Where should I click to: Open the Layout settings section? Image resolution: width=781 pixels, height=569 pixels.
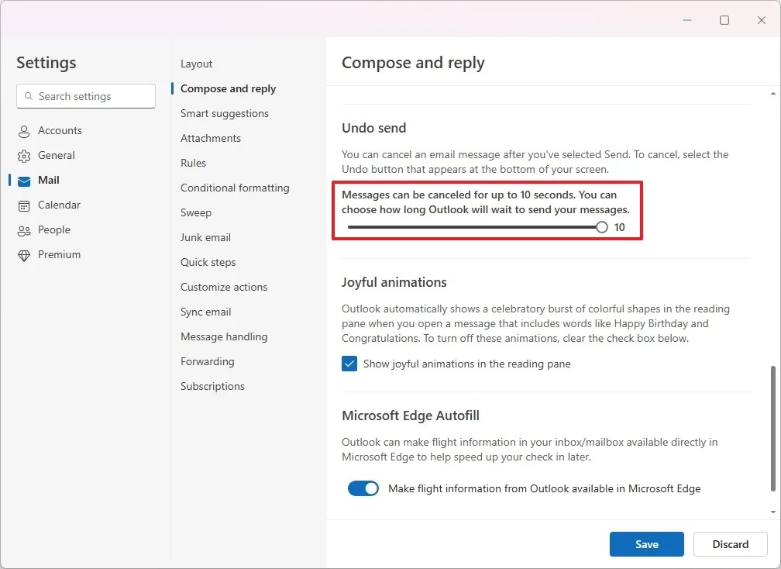(196, 64)
